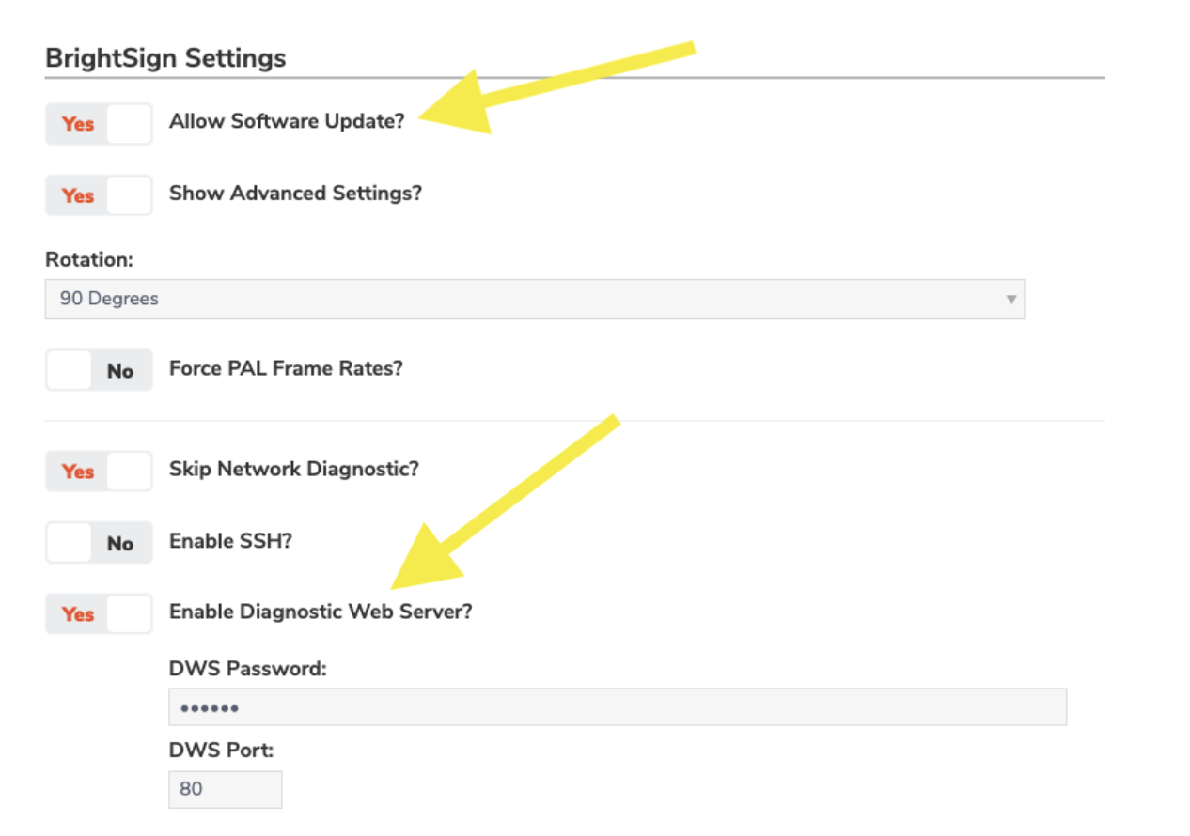1190x836 pixels.
Task: Enable the SSH toggle switch
Action: pyautogui.click(x=99, y=543)
